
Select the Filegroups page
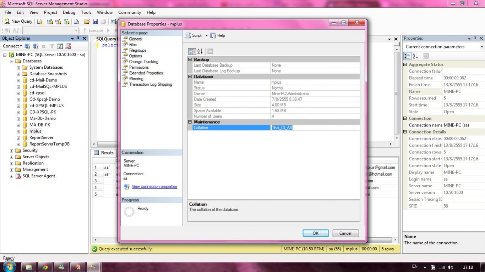[x=137, y=50]
